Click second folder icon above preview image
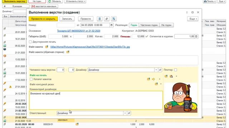 pyautogui.click(x=171, y=76)
